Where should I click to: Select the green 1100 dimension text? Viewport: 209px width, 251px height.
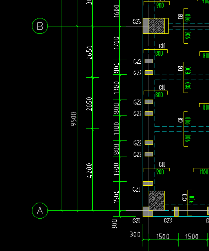click(x=204, y=172)
